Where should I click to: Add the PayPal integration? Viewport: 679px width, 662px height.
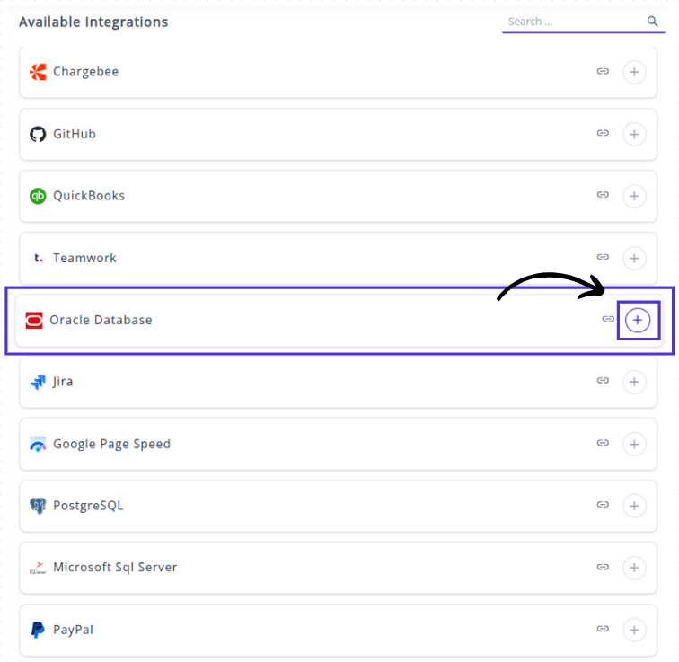[634, 630]
